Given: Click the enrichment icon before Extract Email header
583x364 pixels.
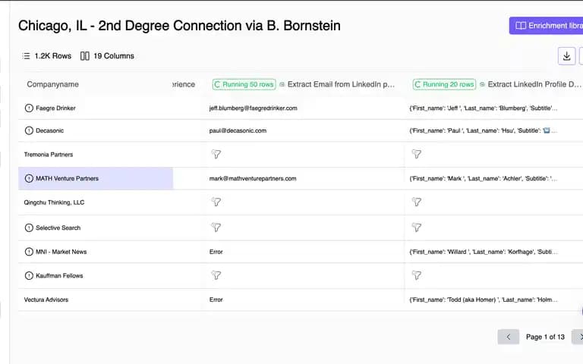Looking at the screenshot, I should [x=282, y=84].
